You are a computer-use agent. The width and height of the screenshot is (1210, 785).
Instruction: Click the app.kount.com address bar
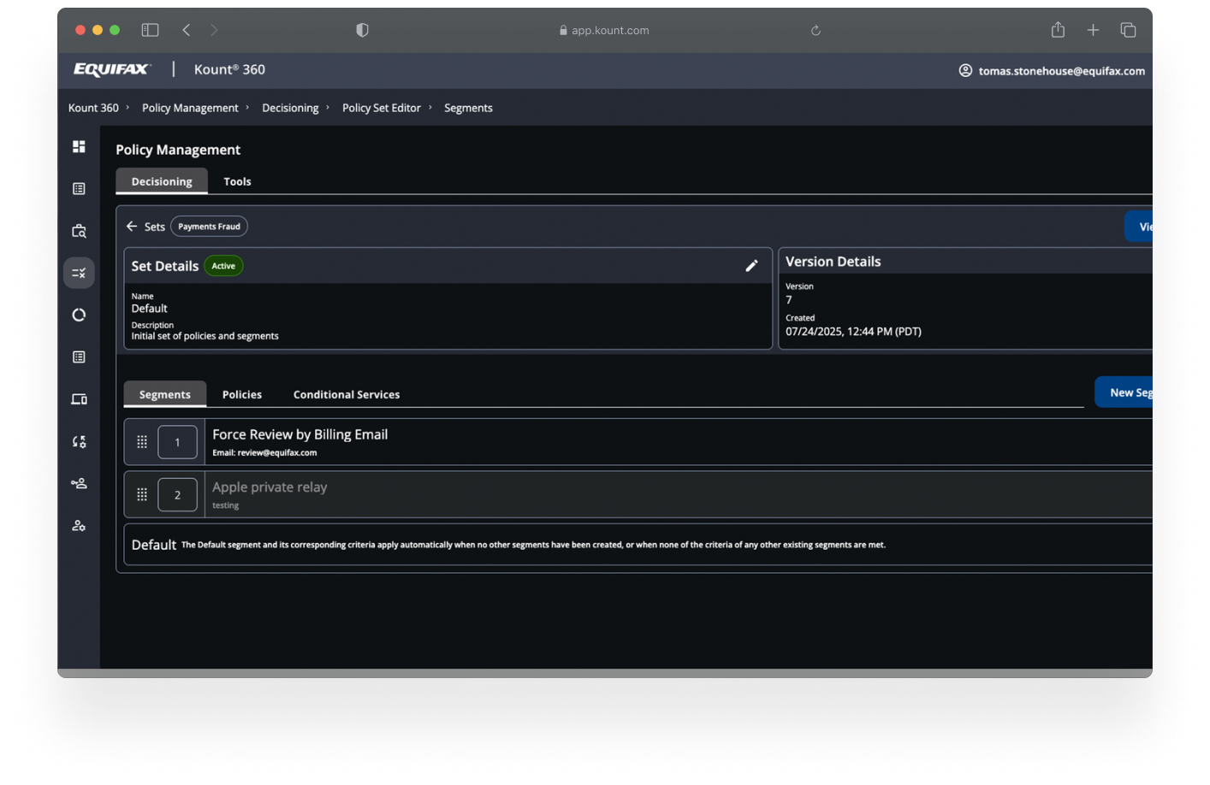[604, 30]
